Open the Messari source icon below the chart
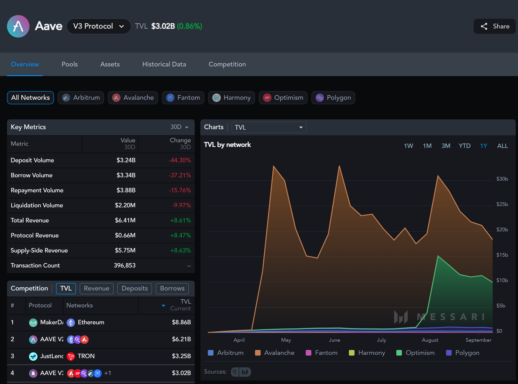Screen dimensions: 518x384 pos(245,372)
